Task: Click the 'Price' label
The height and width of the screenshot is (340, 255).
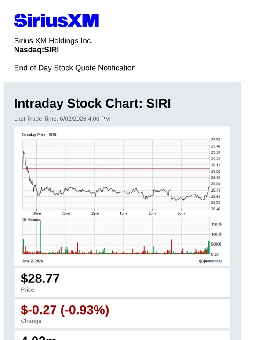Action: pos(28,289)
